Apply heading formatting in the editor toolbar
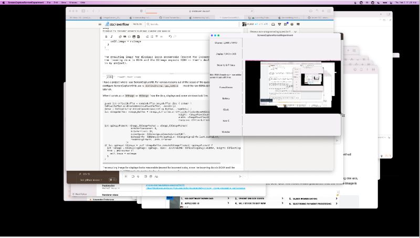Viewport: 420px width, 238px height. 156,37
